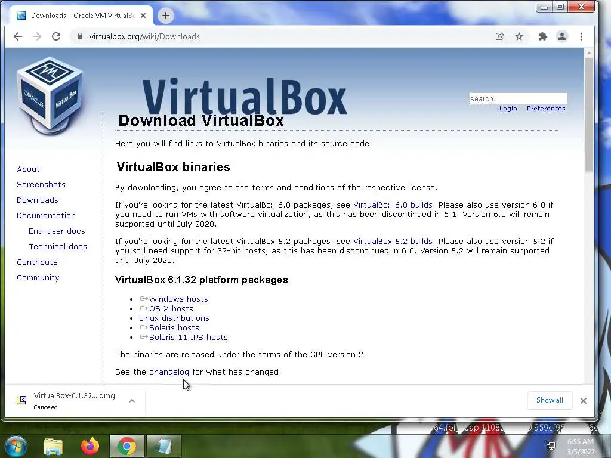This screenshot has width=611, height=458.
Task: Click the taskbar clock showing 6:55 AM
Action: (581, 447)
